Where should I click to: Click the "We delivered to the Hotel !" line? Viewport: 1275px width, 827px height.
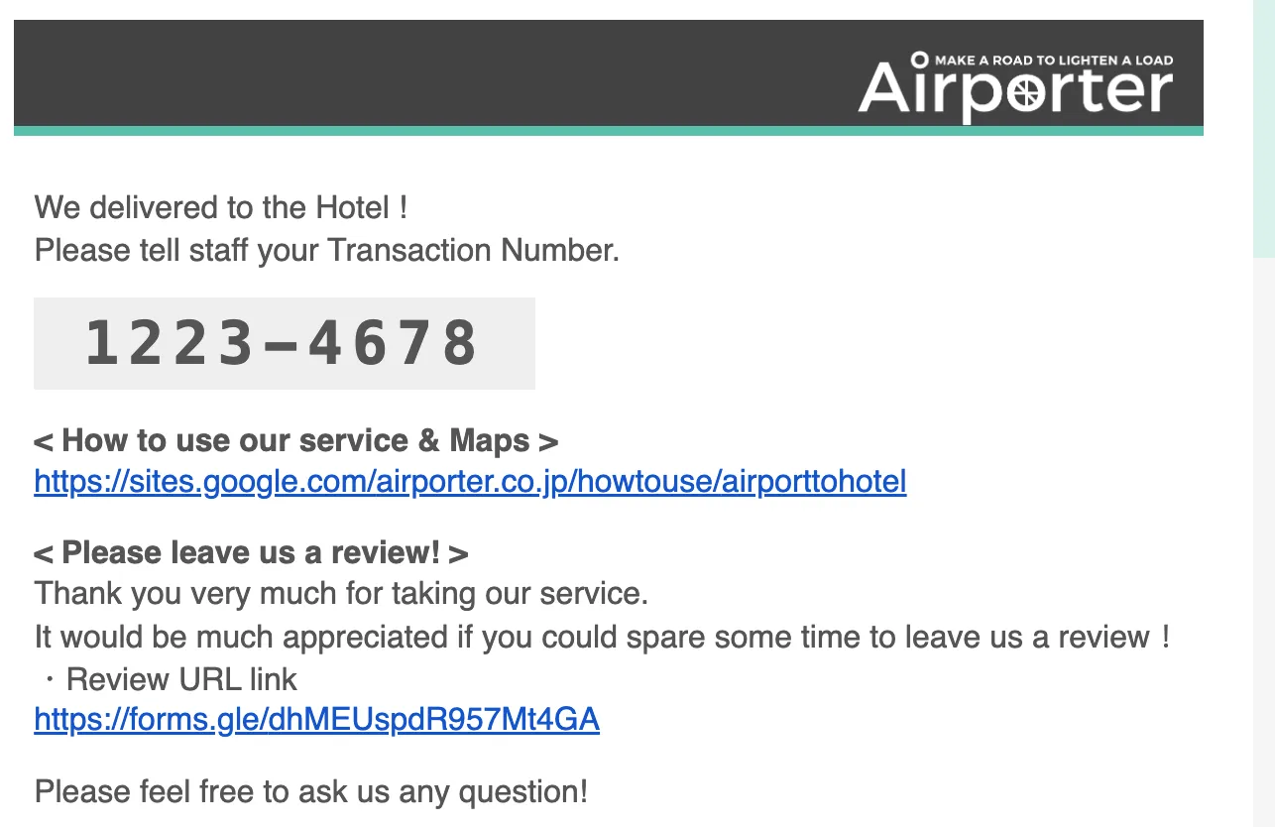pyautogui.click(x=221, y=208)
